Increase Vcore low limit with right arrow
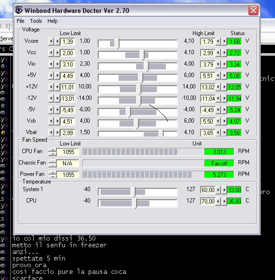This screenshot has height=280, width=275. (x=57, y=42)
